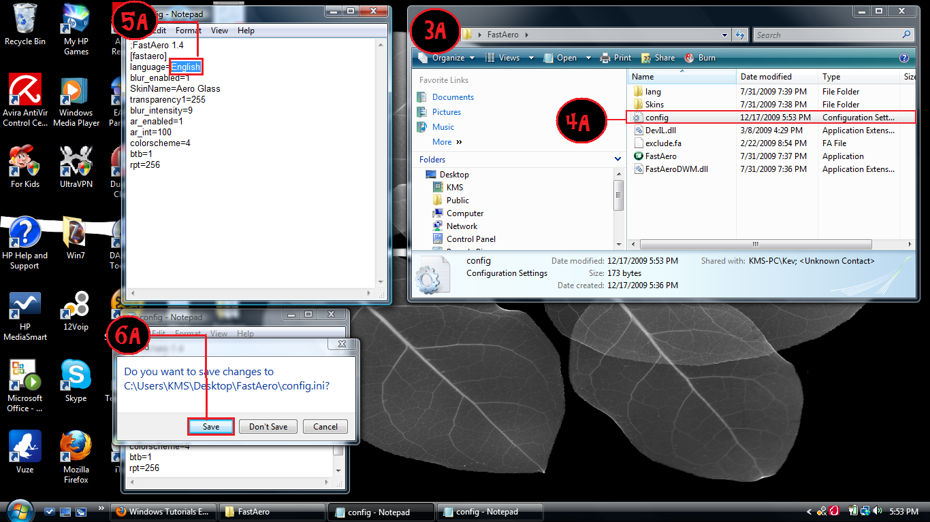The height and width of the screenshot is (522, 930).
Task: Open the Documents favorite link
Action: [453, 97]
